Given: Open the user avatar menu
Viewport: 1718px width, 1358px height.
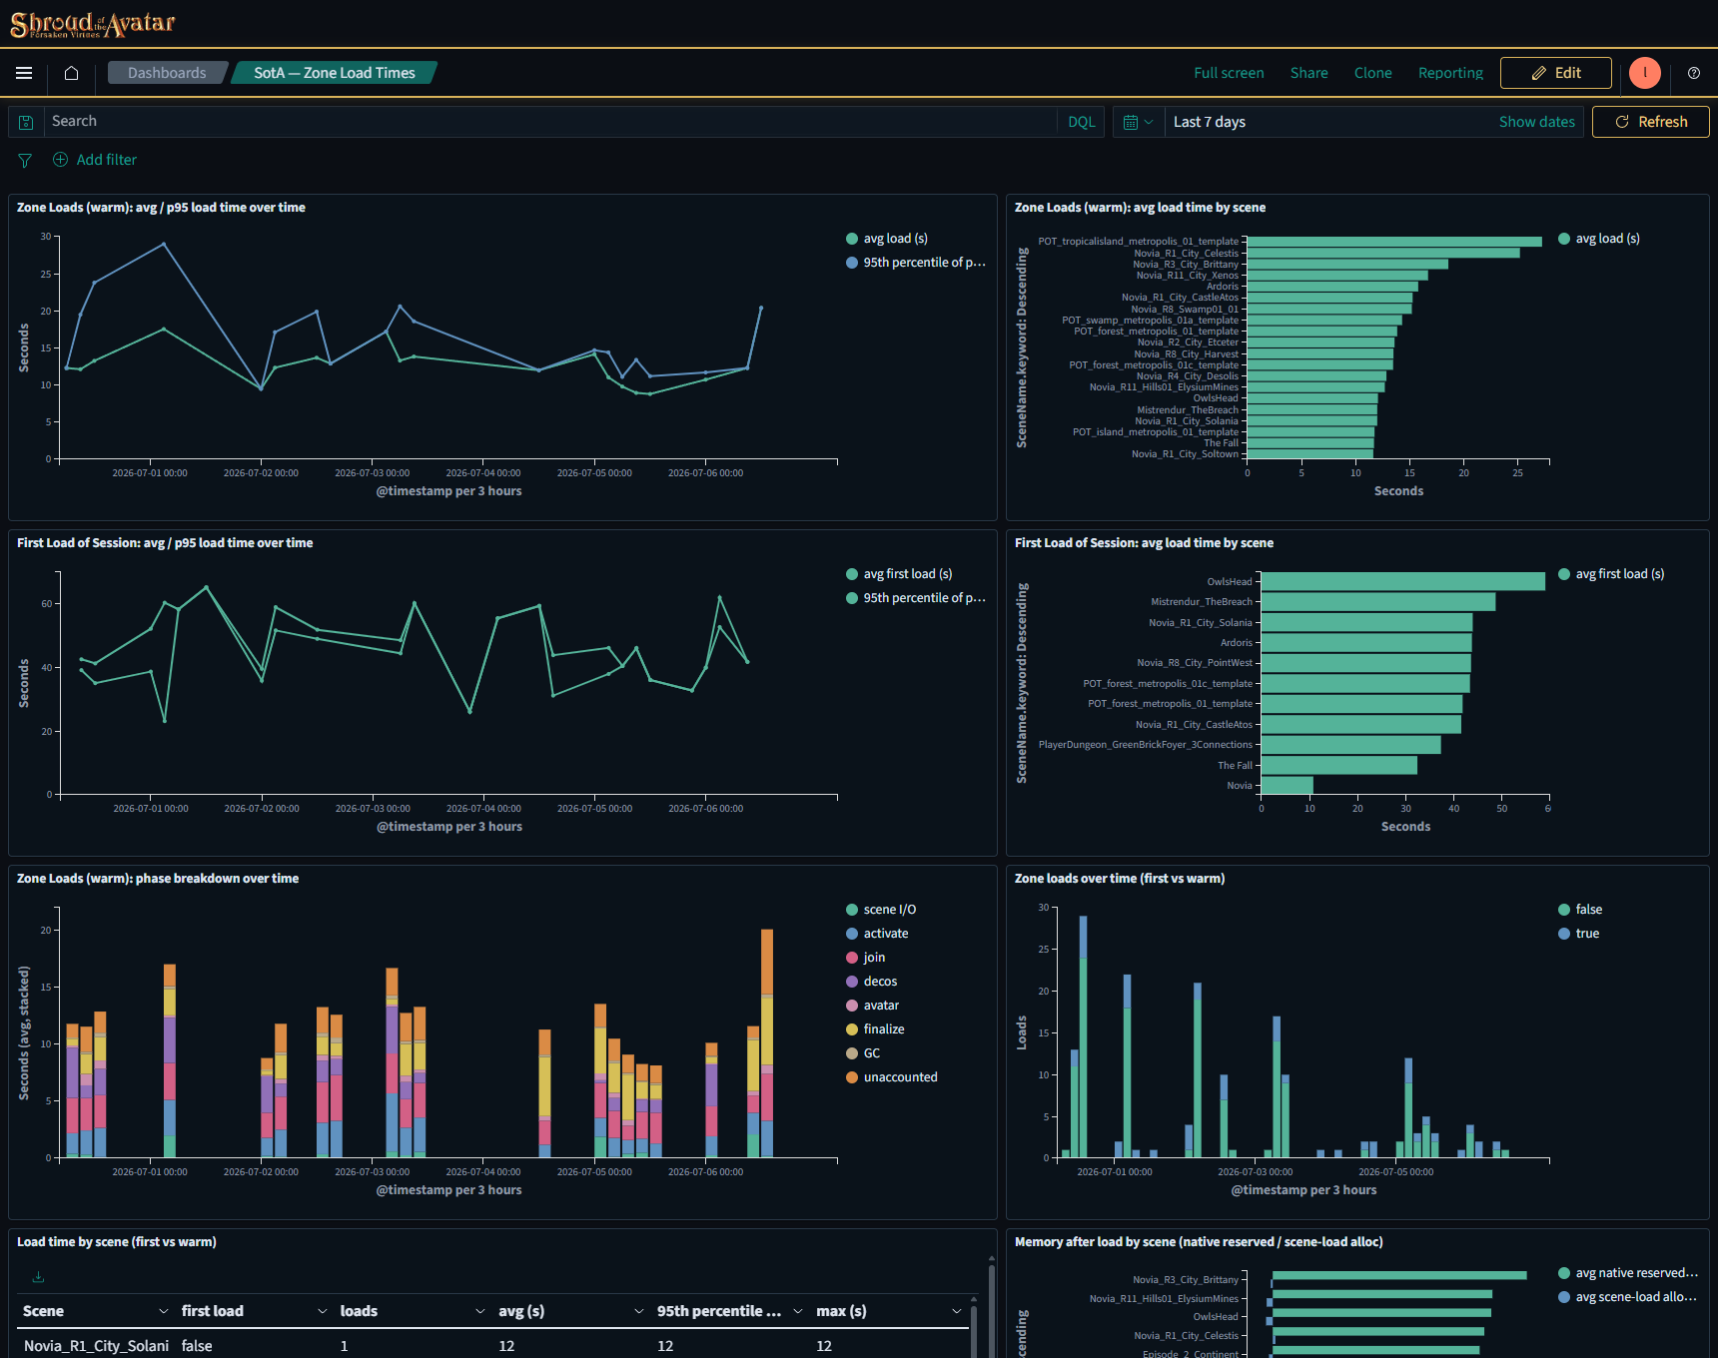Looking at the screenshot, I should (1644, 73).
